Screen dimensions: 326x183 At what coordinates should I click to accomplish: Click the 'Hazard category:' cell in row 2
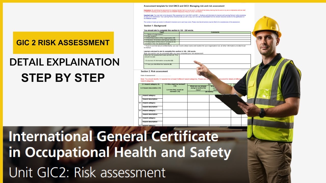[x=152, y=104]
